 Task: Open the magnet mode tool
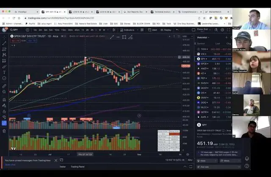(x=4, y=100)
